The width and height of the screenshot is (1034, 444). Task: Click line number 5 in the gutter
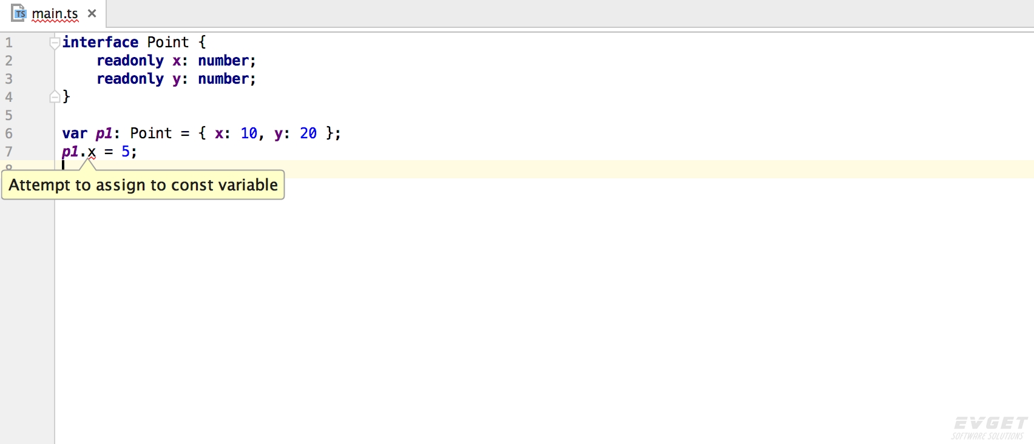point(8,115)
